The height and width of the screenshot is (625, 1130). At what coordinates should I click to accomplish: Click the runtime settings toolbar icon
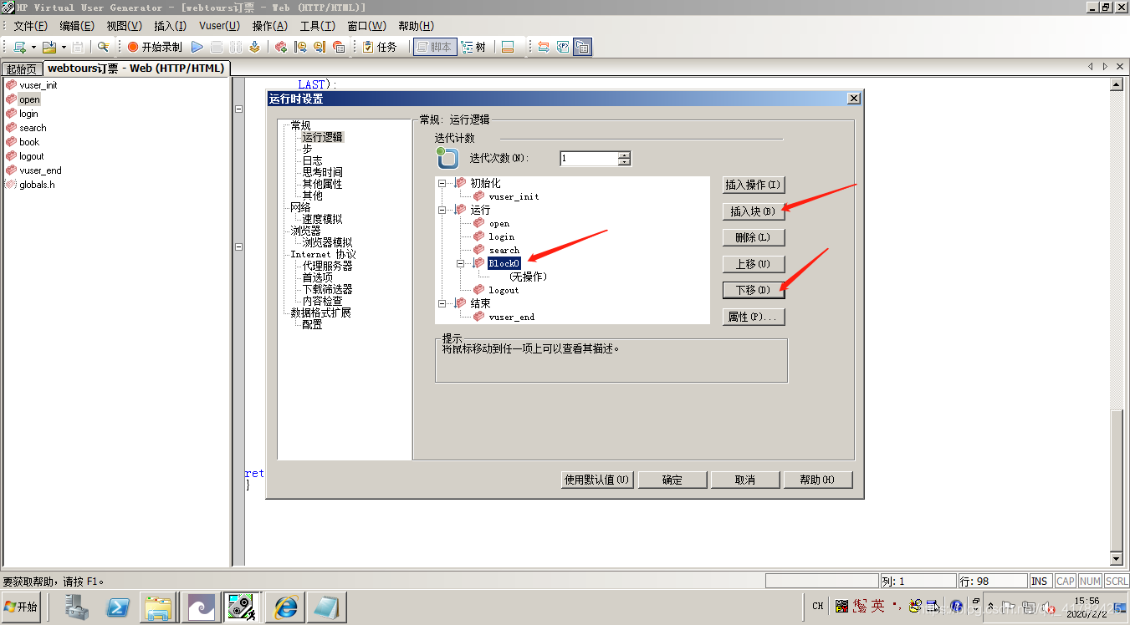583,47
